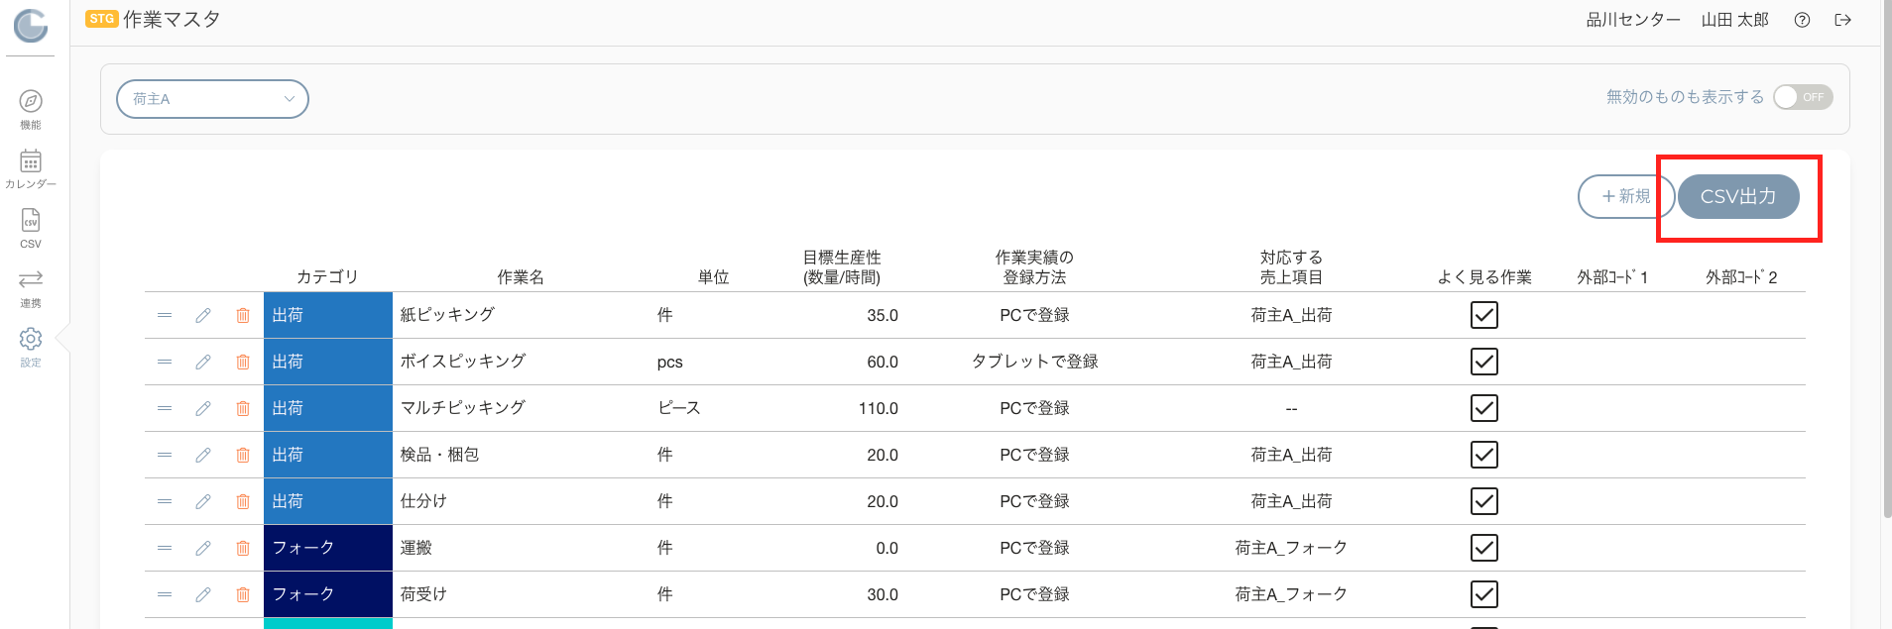This screenshot has width=1892, height=629.
Task: Open the 連携 sidebar item
Action: coord(31,287)
